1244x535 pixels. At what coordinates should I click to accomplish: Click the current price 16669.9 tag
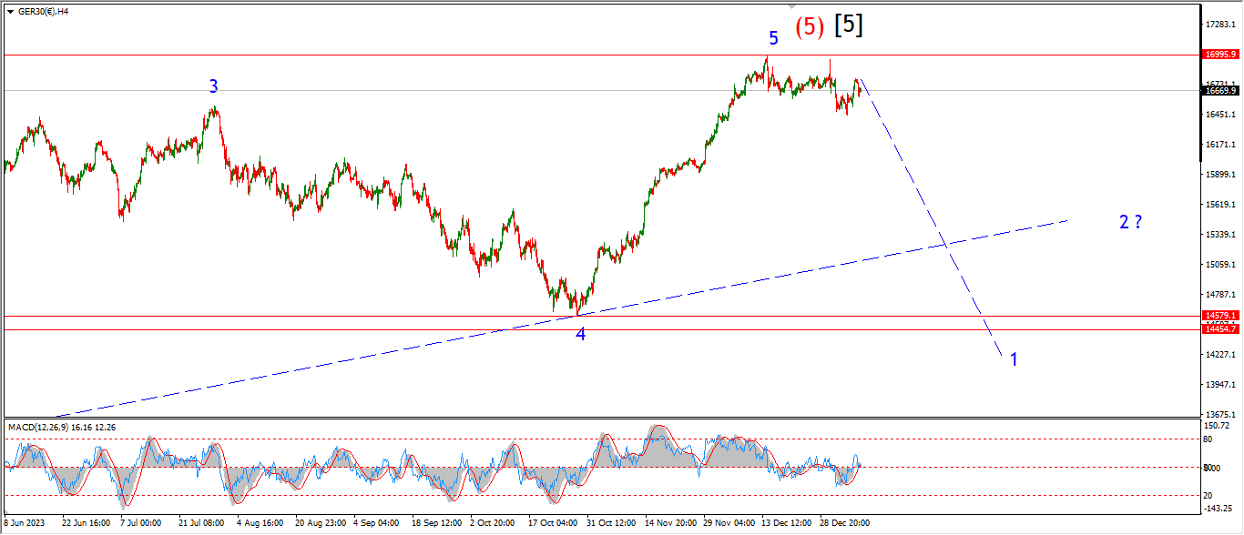pyautogui.click(x=1220, y=90)
